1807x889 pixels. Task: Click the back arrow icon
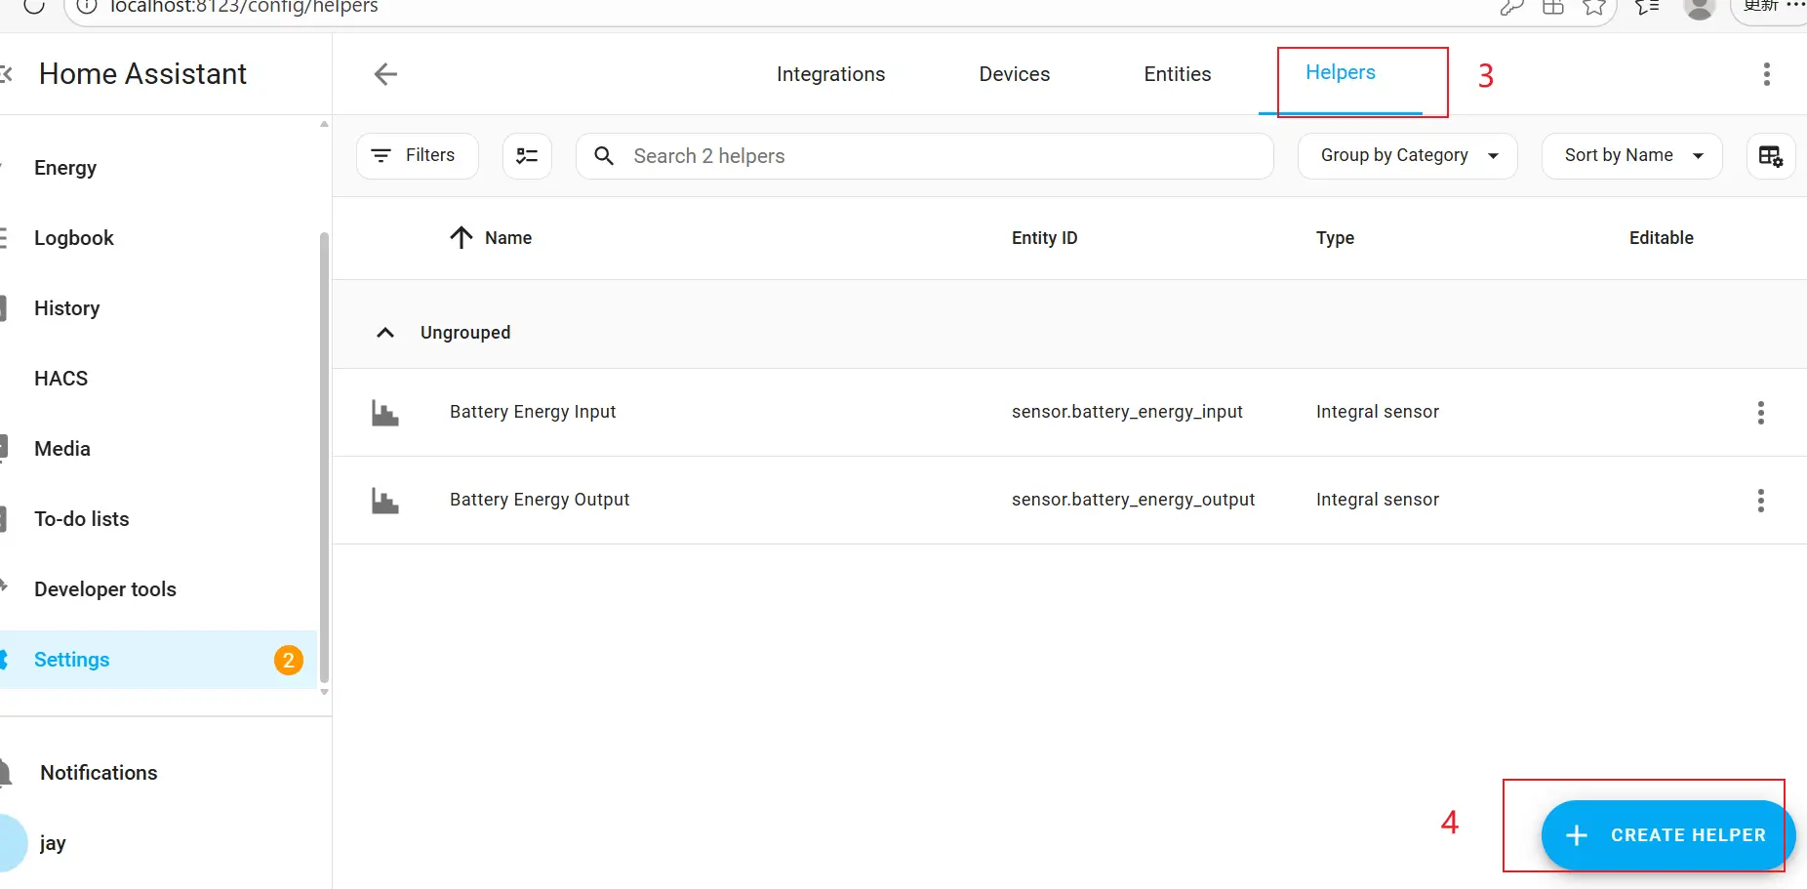pos(385,74)
